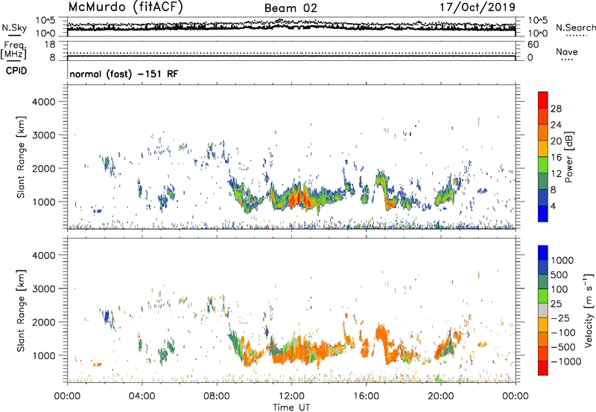
Task: Click the velocity colorbar bottom red segment
Action: (543, 368)
